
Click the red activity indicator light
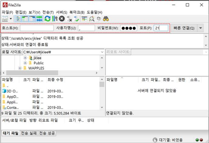click(x=201, y=140)
